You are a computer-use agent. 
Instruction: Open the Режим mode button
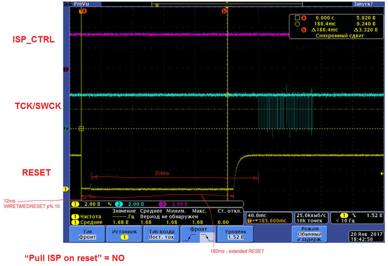click(310, 234)
